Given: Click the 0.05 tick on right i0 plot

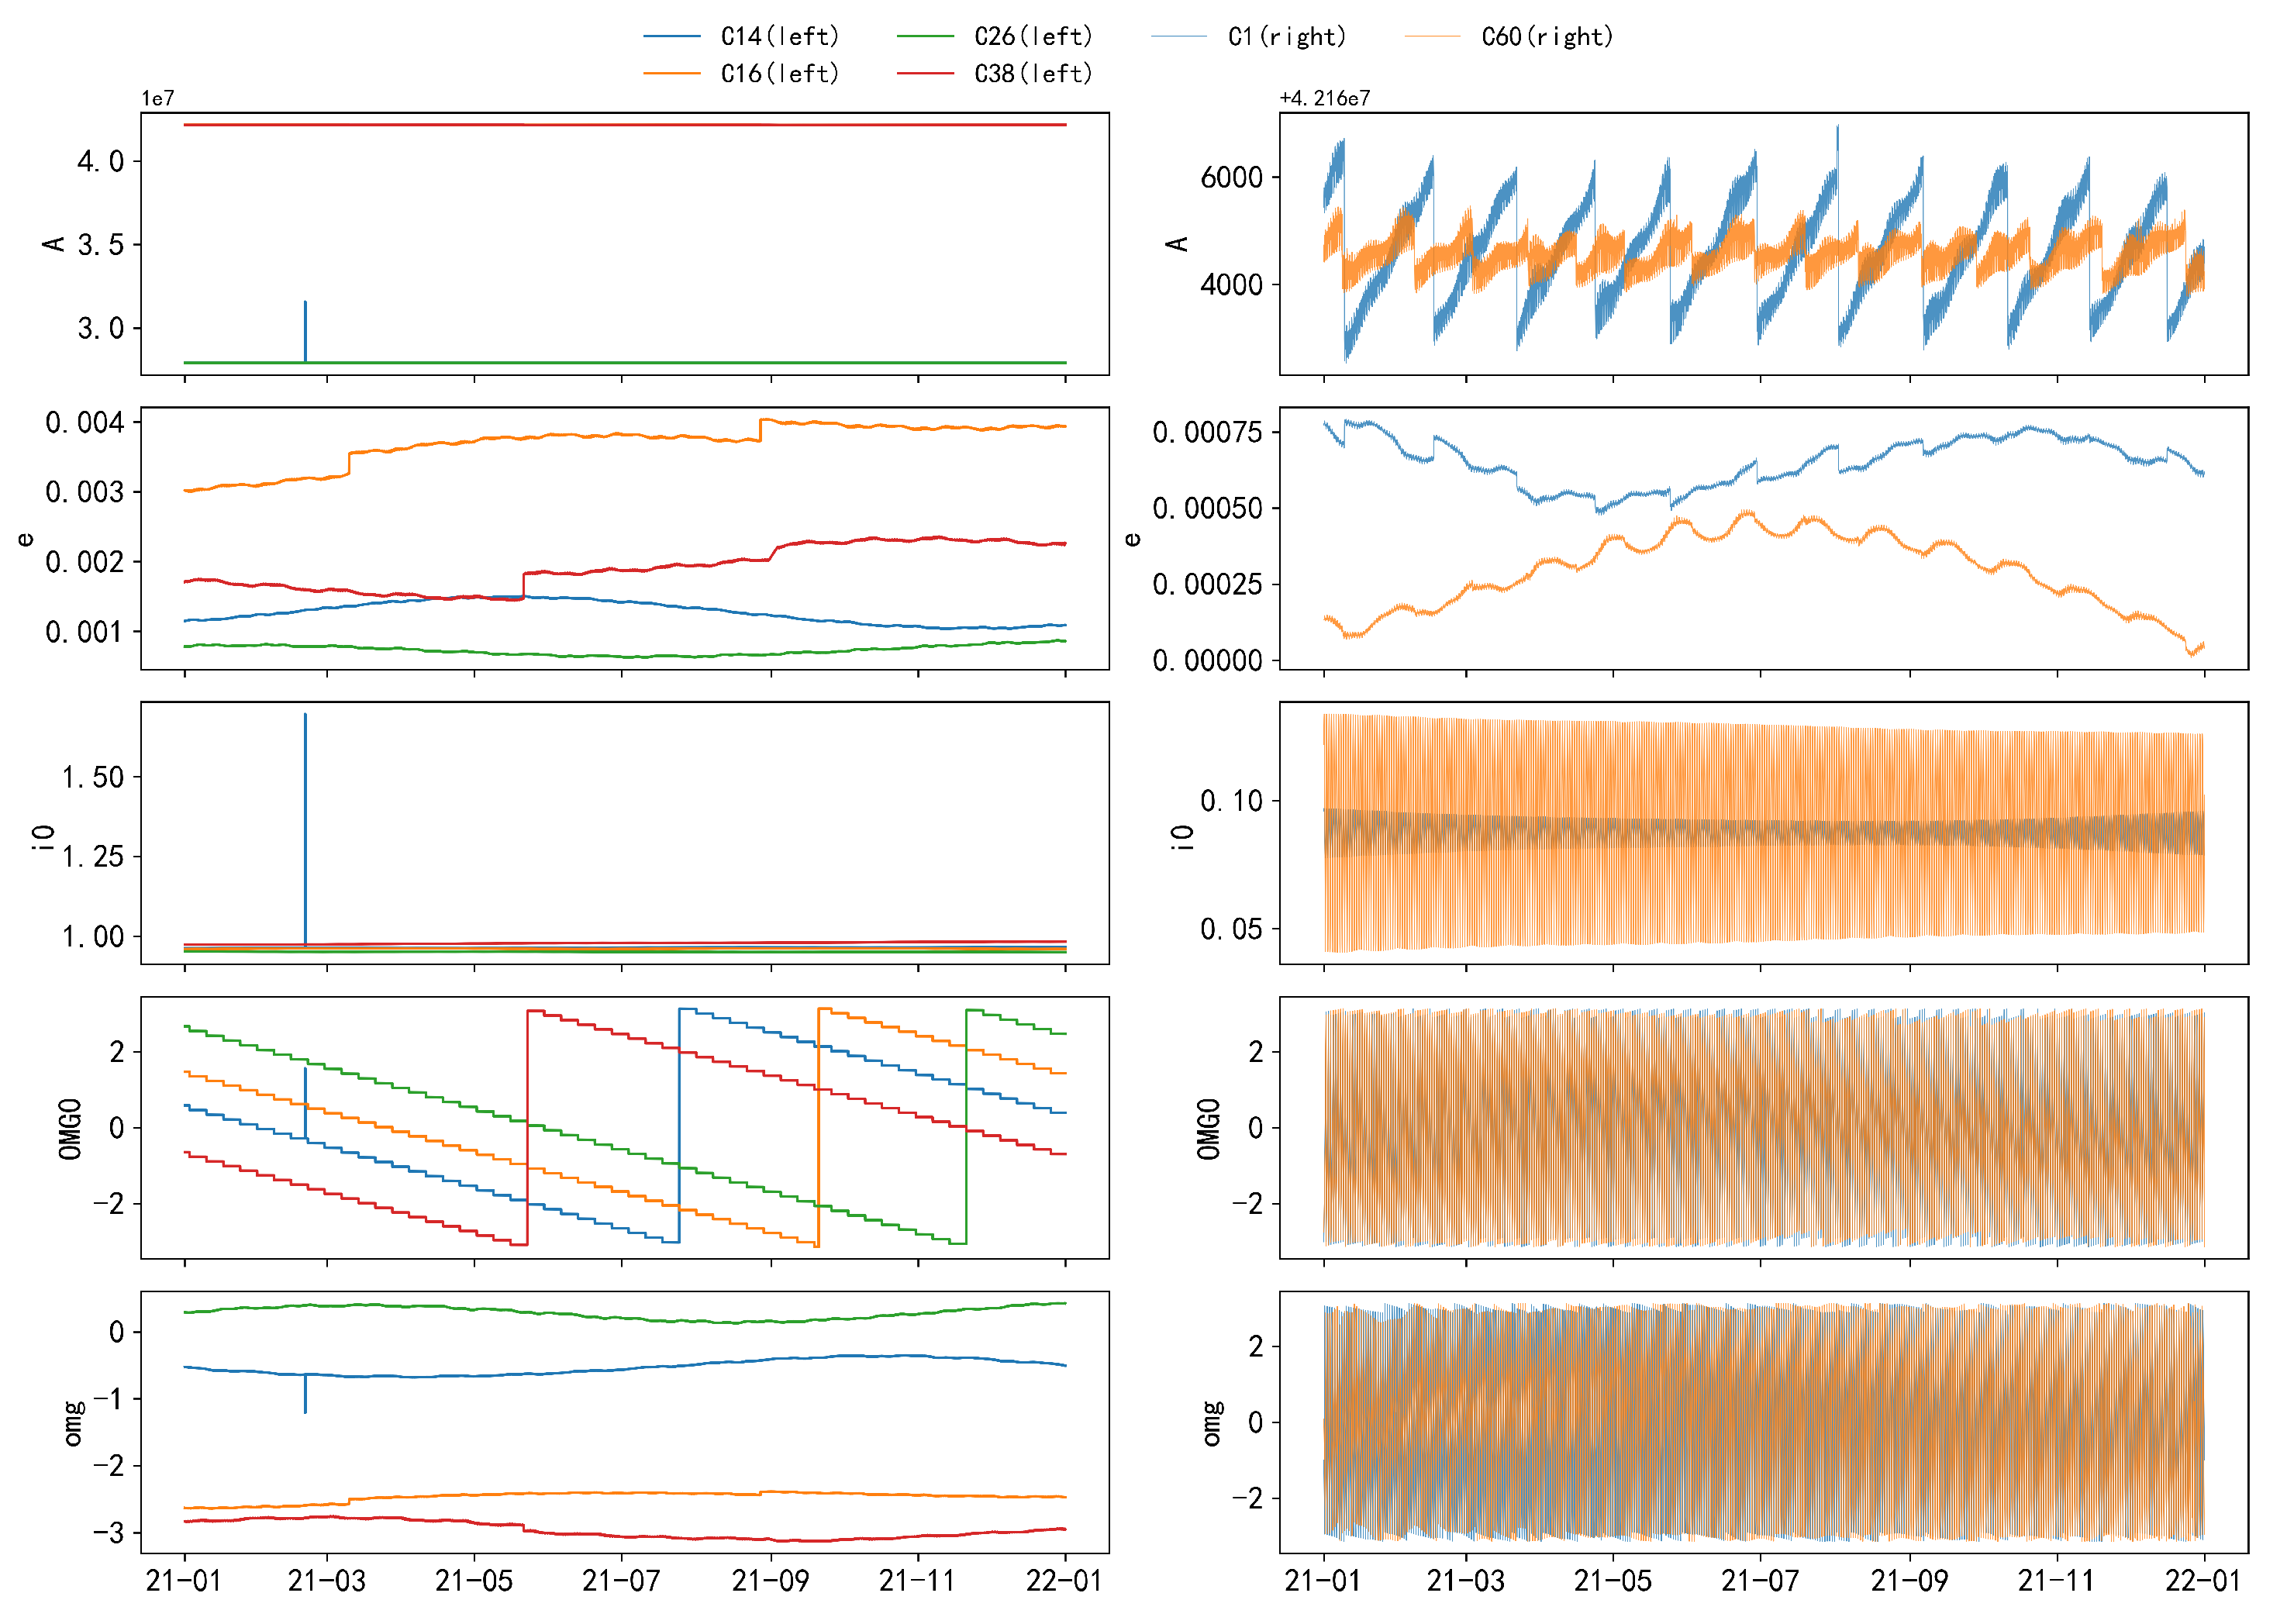Looking at the screenshot, I should 1232,930.
